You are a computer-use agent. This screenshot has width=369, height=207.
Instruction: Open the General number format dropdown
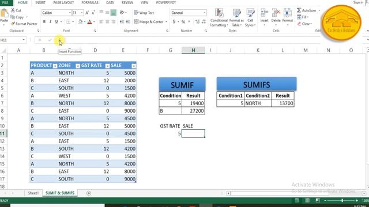click(x=205, y=13)
